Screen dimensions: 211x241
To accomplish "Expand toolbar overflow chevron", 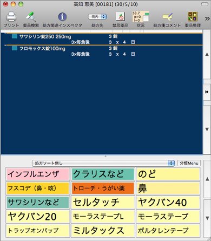I will pyautogui.click(x=207, y=18).
